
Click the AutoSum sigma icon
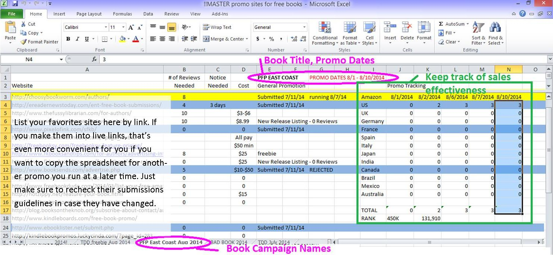(x=441, y=24)
